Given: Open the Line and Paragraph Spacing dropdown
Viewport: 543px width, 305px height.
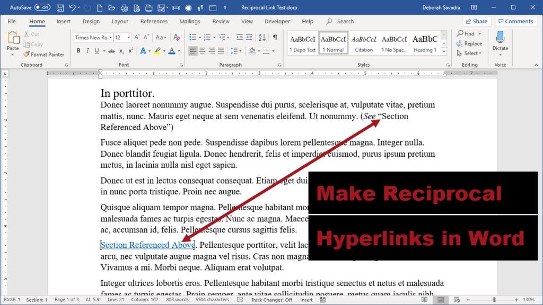Looking at the screenshot, I should (235, 50).
